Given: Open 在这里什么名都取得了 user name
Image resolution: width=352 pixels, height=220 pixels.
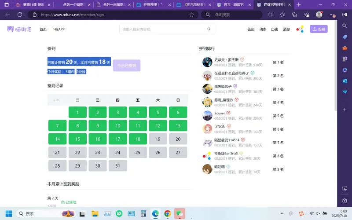Looking at the screenshot, I should (x=231, y=73).
